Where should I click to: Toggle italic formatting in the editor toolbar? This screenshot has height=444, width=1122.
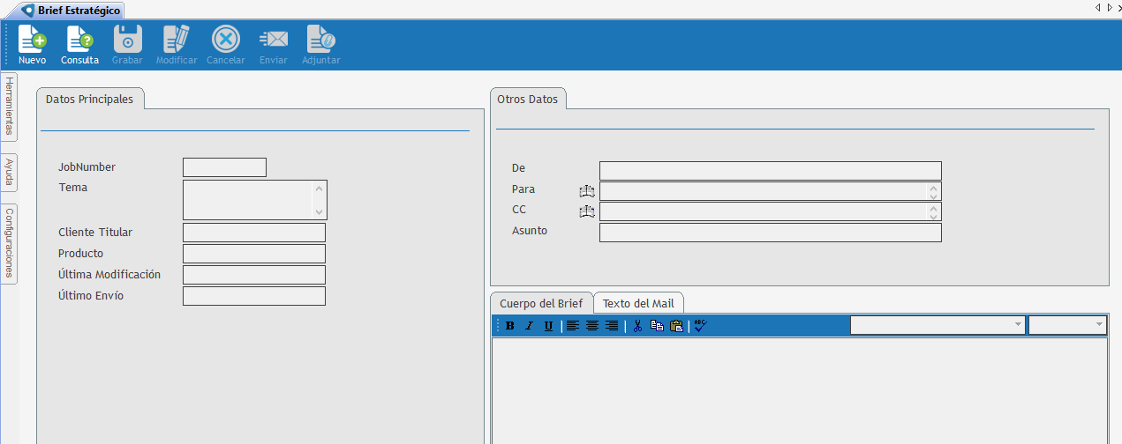529,326
